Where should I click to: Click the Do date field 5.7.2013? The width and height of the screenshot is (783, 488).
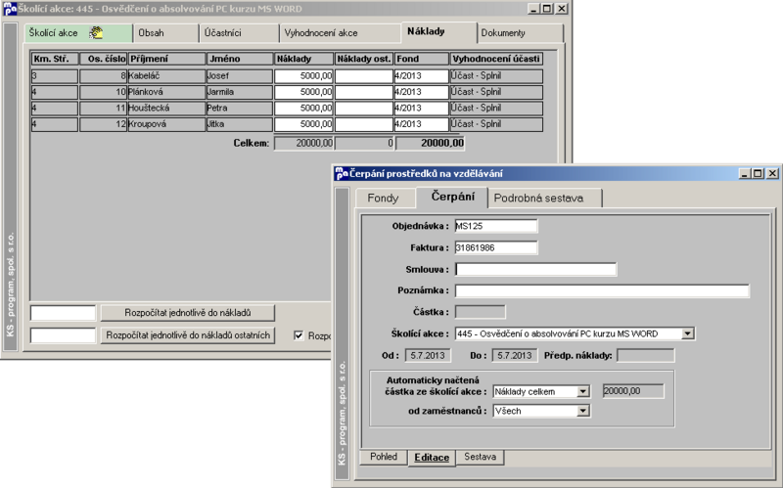[x=515, y=356]
